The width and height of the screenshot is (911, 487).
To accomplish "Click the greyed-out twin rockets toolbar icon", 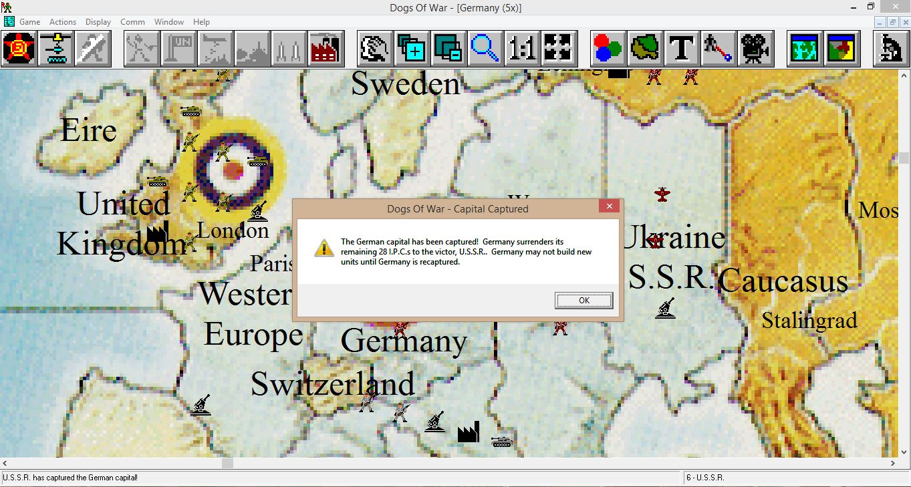I will 289,49.
